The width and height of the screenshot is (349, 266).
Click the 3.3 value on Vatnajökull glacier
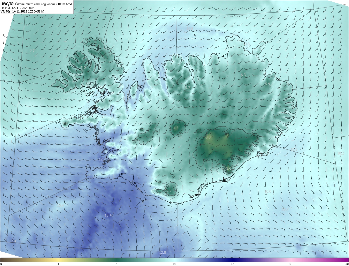coord(208,137)
